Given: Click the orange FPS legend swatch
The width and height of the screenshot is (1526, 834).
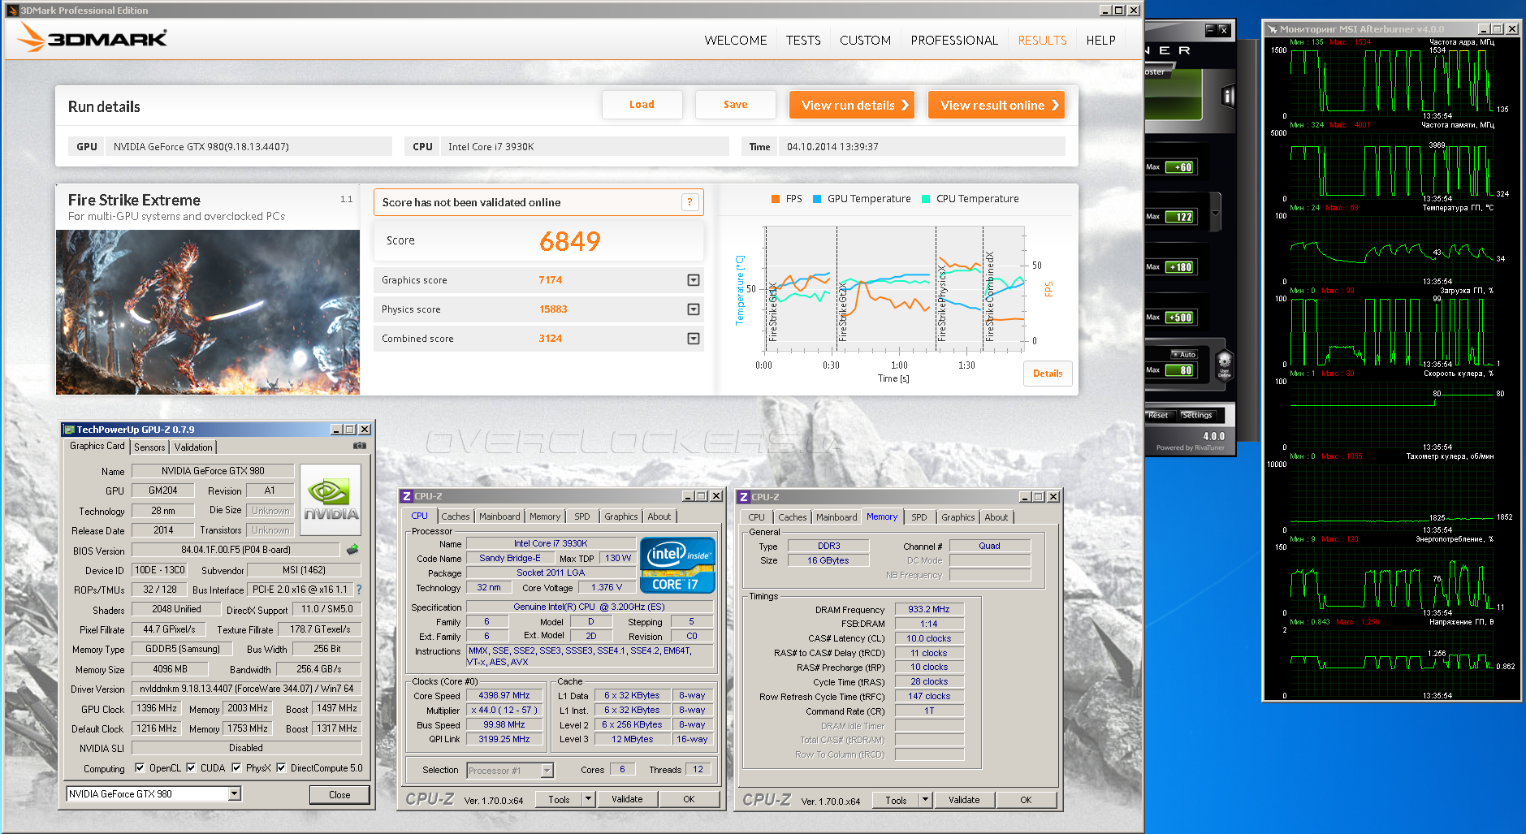Looking at the screenshot, I should [x=775, y=199].
